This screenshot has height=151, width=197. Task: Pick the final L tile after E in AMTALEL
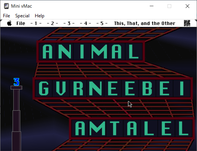pos(184,128)
